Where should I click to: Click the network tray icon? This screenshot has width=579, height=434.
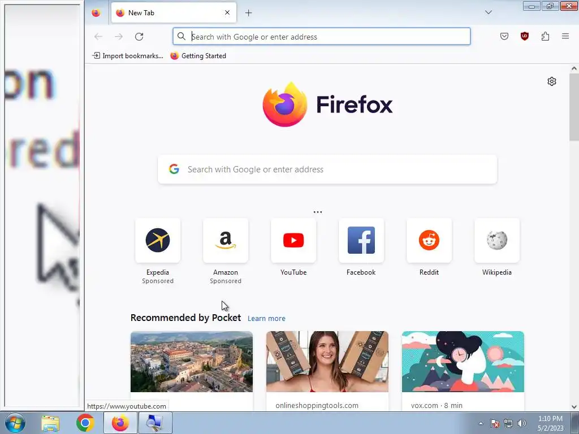coord(508,423)
